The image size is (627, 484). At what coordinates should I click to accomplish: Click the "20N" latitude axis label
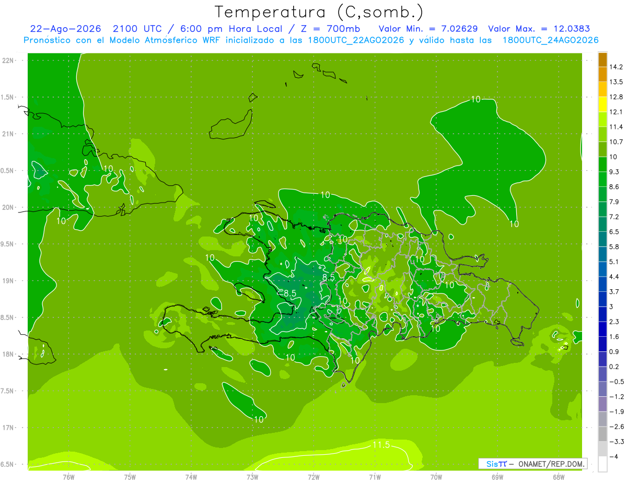coord(7,207)
